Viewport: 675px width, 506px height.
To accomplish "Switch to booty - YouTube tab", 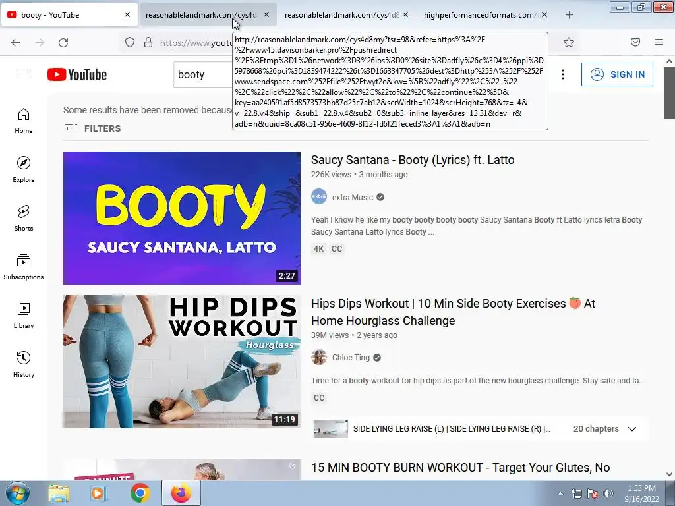I will [x=69, y=15].
